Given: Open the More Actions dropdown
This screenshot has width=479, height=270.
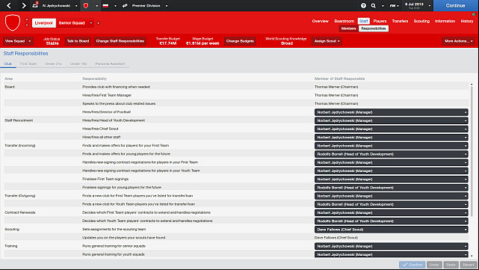Looking at the screenshot, I should tap(458, 41).
